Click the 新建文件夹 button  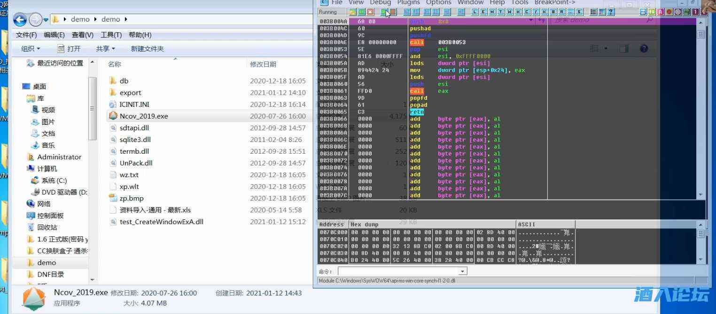click(x=147, y=49)
